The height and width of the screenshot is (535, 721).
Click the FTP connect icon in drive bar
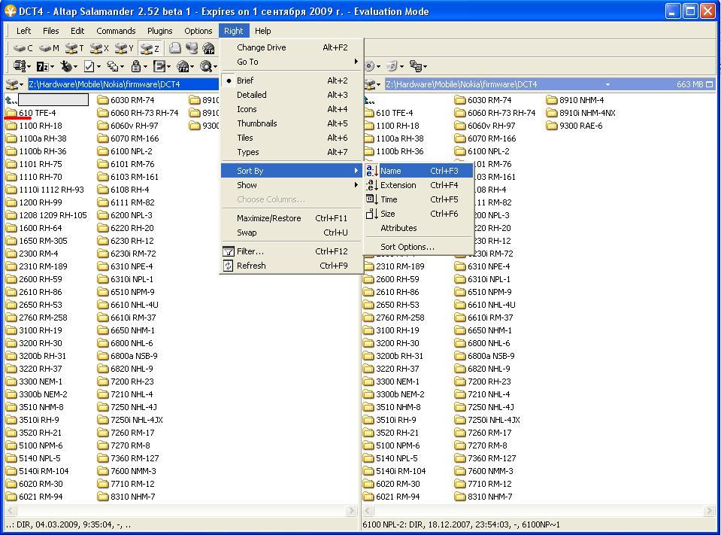(x=208, y=48)
